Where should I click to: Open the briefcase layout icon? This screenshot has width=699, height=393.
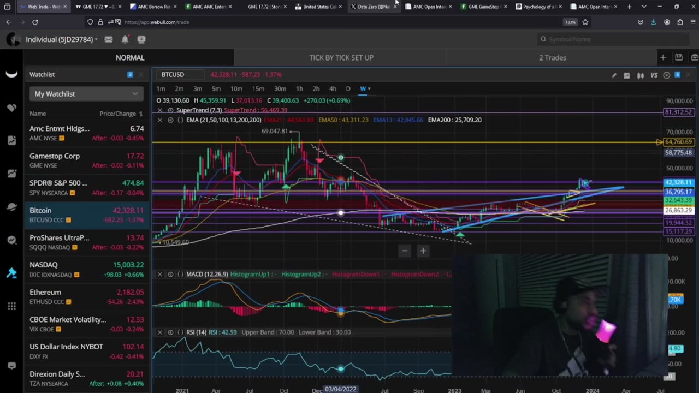point(695,57)
